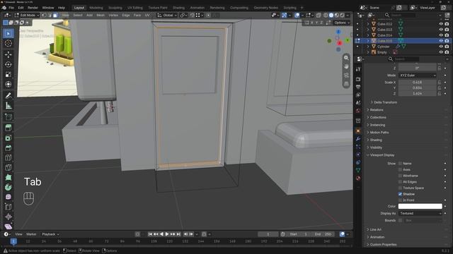Activate the Knife tool
This screenshot has width=453, height=254.
8,167
